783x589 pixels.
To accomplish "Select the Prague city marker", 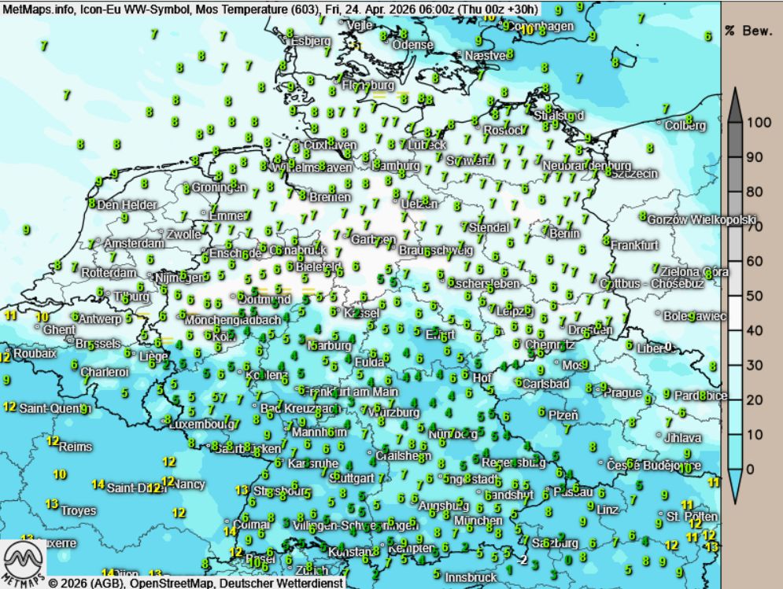I will click(x=604, y=391).
